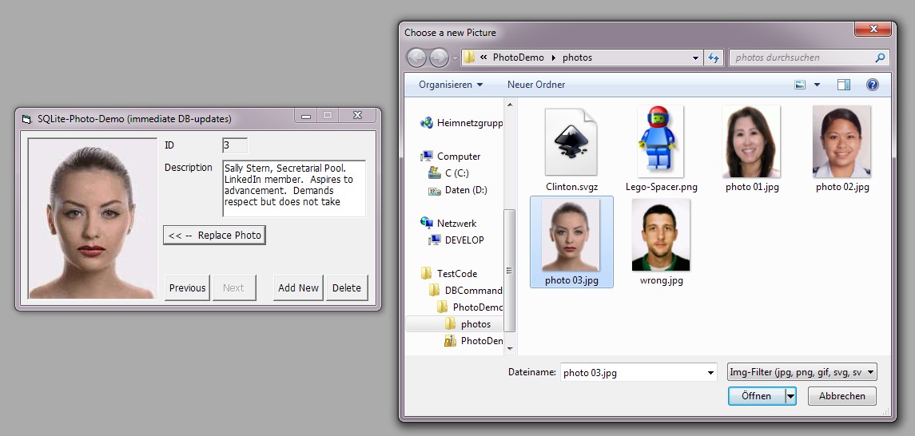This screenshot has width=915, height=436.
Task: Toggle the preview pane icon
Action: coord(844,85)
